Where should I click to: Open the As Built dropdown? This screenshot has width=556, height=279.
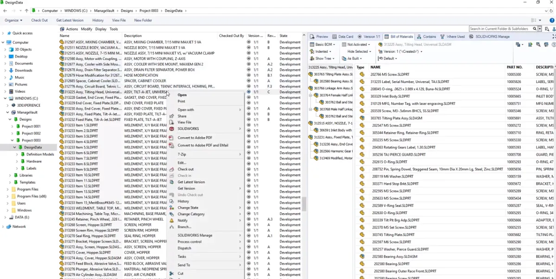click(353, 58)
